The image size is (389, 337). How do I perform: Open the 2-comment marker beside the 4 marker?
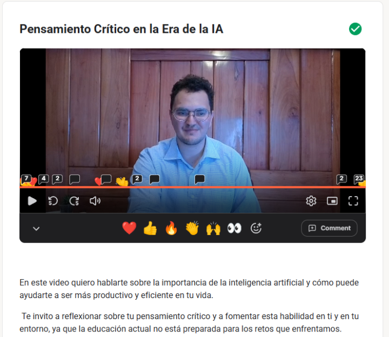click(x=57, y=179)
